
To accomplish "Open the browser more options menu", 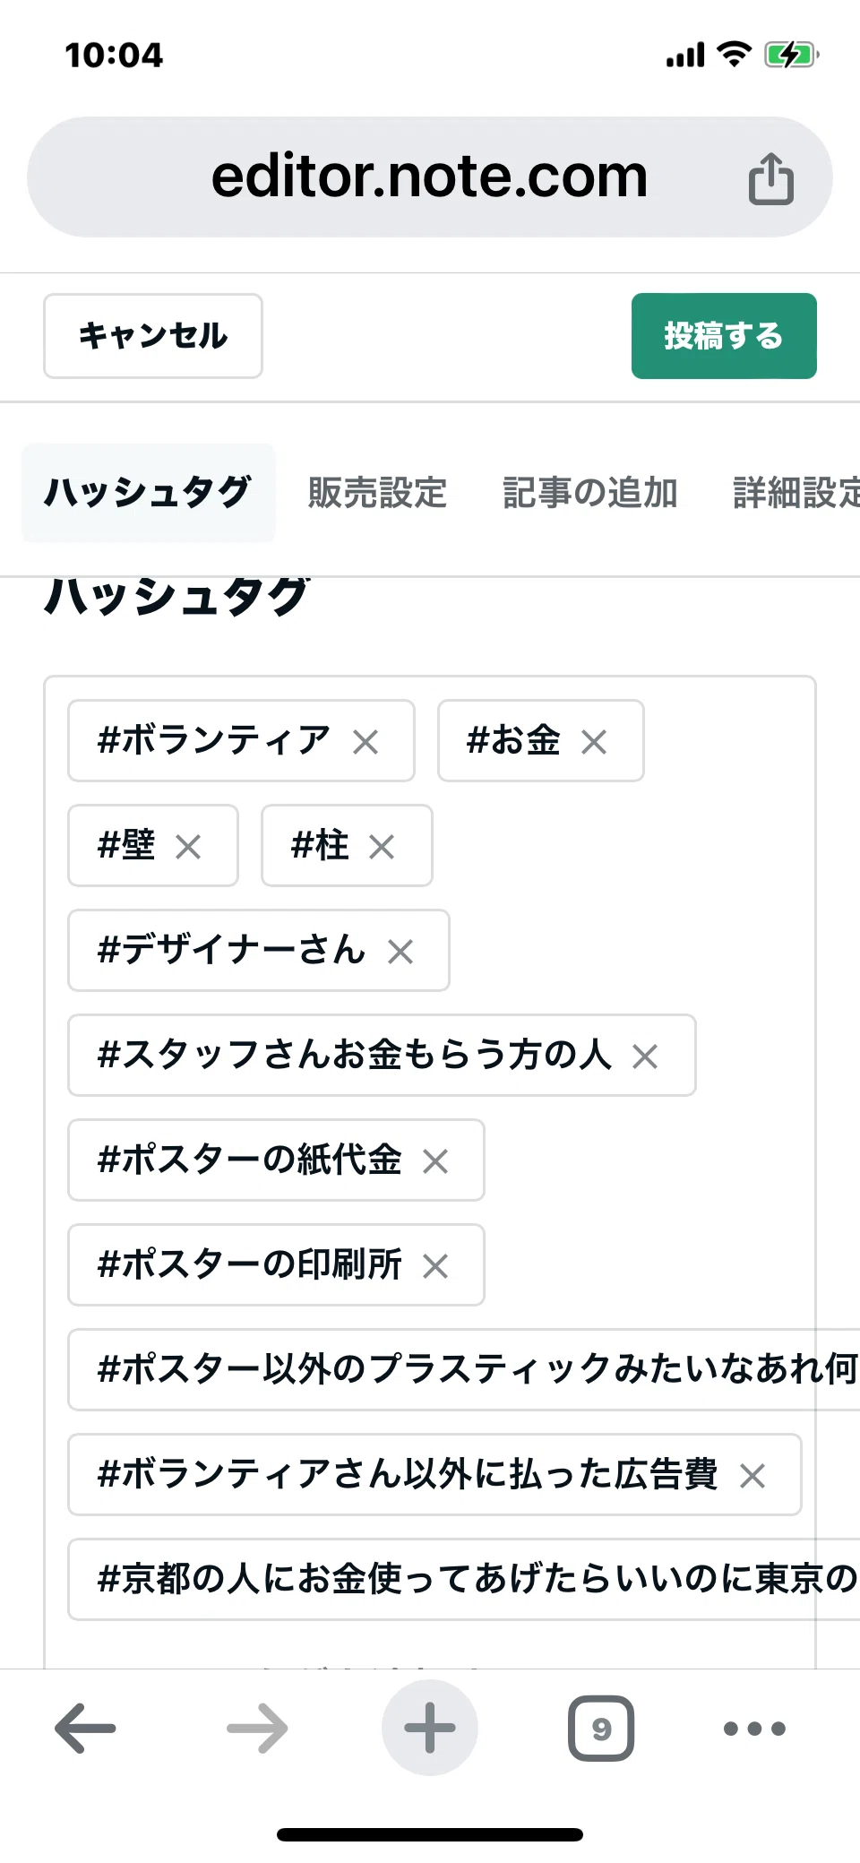I will point(754,1729).
